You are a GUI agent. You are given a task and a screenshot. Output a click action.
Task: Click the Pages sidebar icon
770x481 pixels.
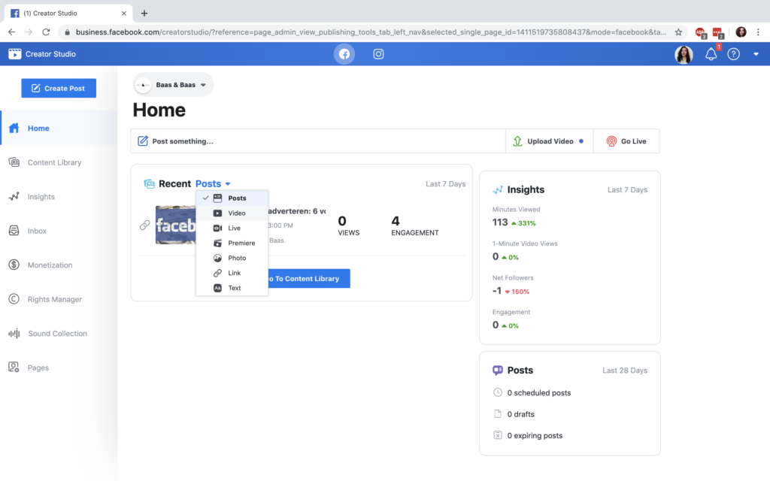pyautogui.click(x=14, y=367)
